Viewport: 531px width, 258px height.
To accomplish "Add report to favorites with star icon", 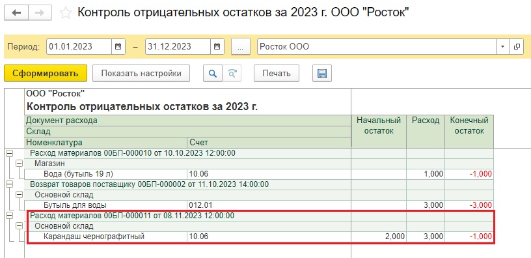I will click(66, 13).
